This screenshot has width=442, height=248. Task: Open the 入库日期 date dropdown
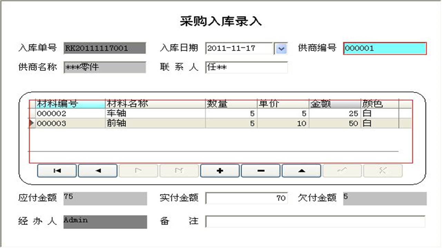pyautogui.click(x=281, y=49)
